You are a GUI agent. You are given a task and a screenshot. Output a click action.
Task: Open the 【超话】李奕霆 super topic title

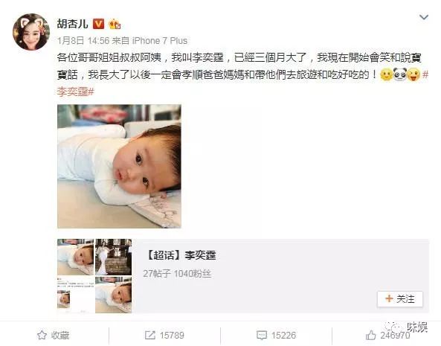(x=181, y=255)
